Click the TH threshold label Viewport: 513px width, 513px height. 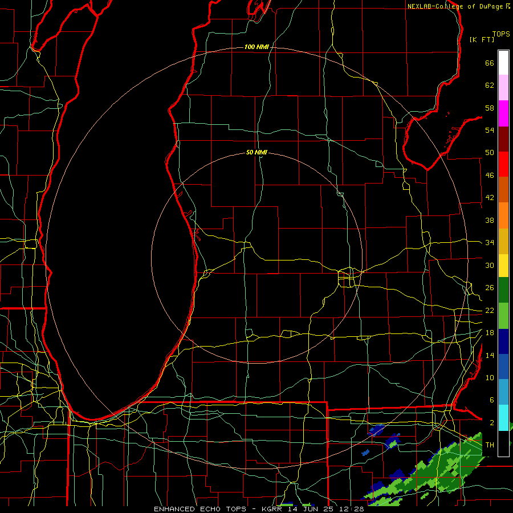490,445
